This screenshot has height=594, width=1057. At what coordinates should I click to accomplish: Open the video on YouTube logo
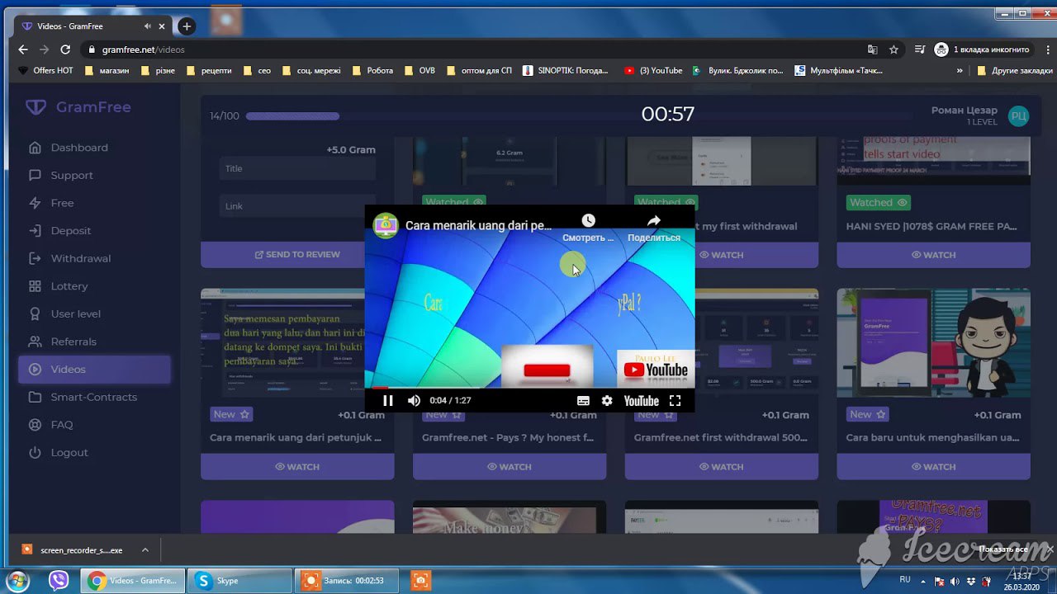[641, 400]
